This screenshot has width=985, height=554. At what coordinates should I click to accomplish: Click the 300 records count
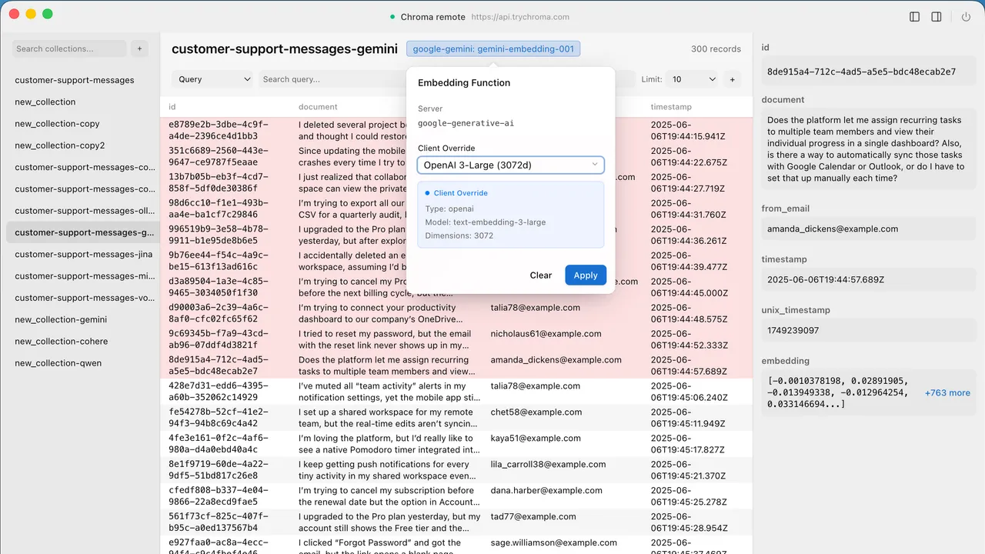coord(716,49)
